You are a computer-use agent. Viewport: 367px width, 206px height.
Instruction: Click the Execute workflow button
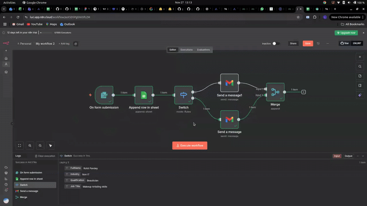189,146
